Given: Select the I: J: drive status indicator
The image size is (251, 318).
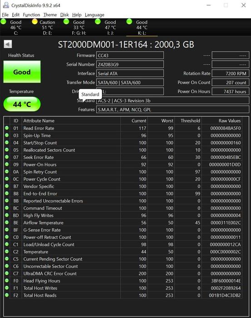Looking at the screenshot, I should pos(107,27).
